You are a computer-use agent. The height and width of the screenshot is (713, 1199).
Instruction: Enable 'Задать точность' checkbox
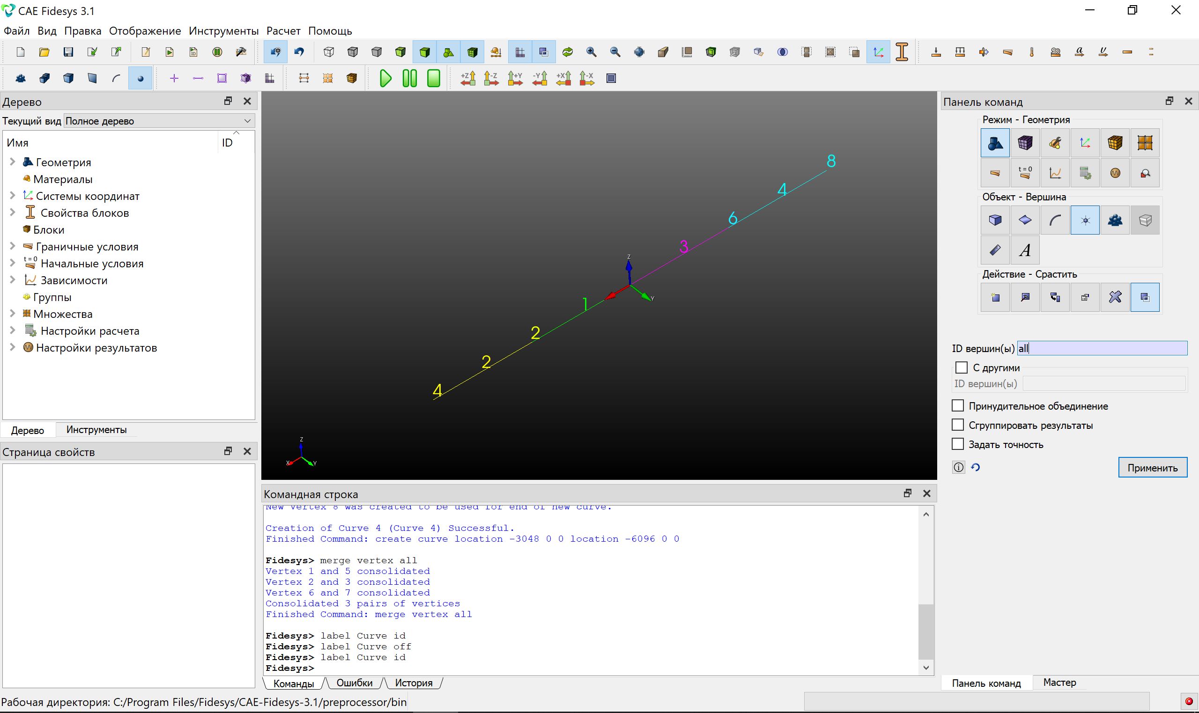[958, 444]
